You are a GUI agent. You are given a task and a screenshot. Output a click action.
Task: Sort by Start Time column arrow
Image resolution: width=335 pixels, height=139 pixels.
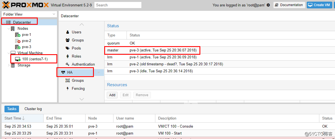pos(23,118)
